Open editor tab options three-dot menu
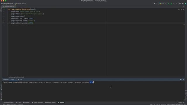 (x=184, y=7)
